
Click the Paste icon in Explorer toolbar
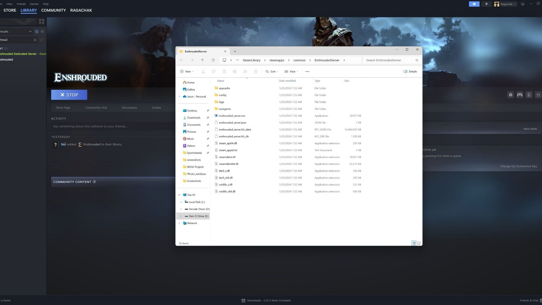click(224, 71)
